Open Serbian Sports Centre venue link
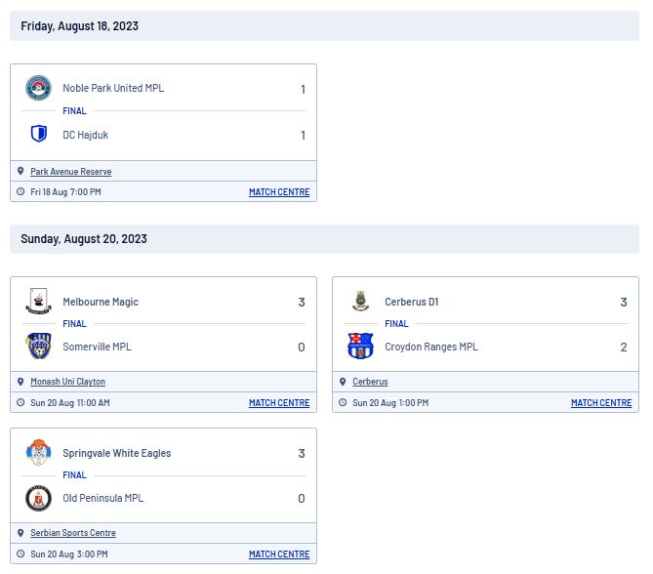 pos(73,532)
